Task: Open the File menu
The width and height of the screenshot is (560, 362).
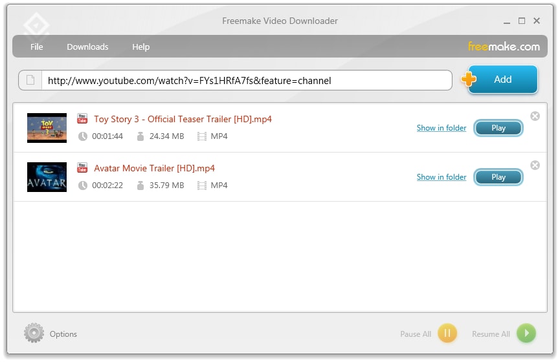Action: 36,47
